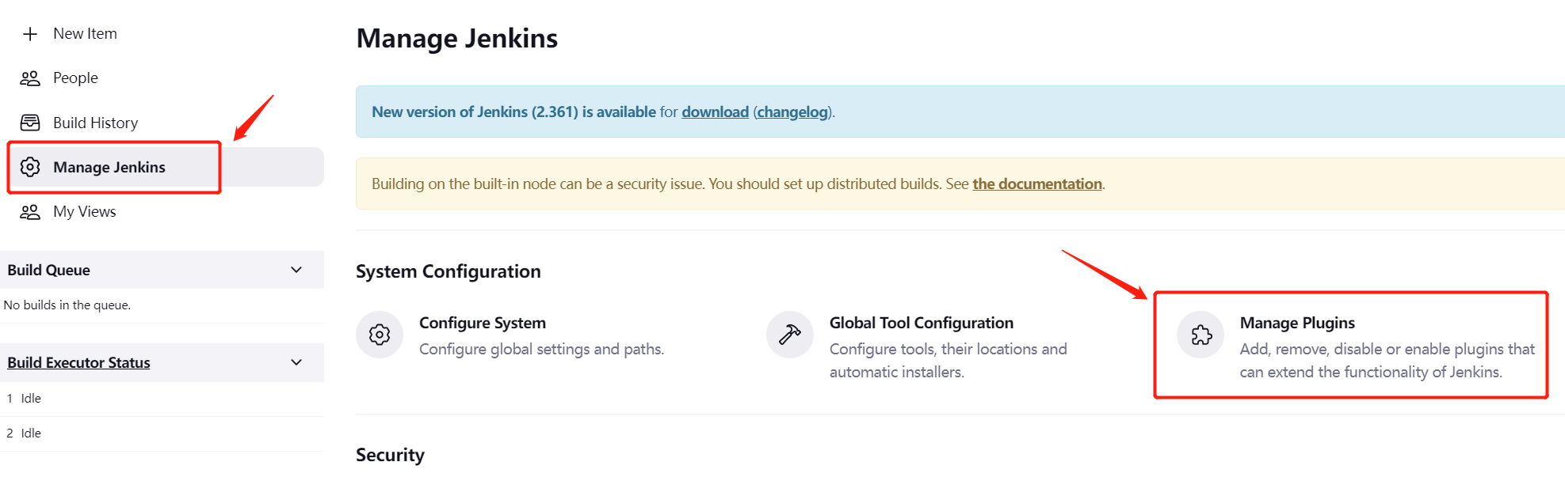Click 'Configure tools, their locations' description text
The height and width of the screenshot is (477, 1565).
click(949, 360)
